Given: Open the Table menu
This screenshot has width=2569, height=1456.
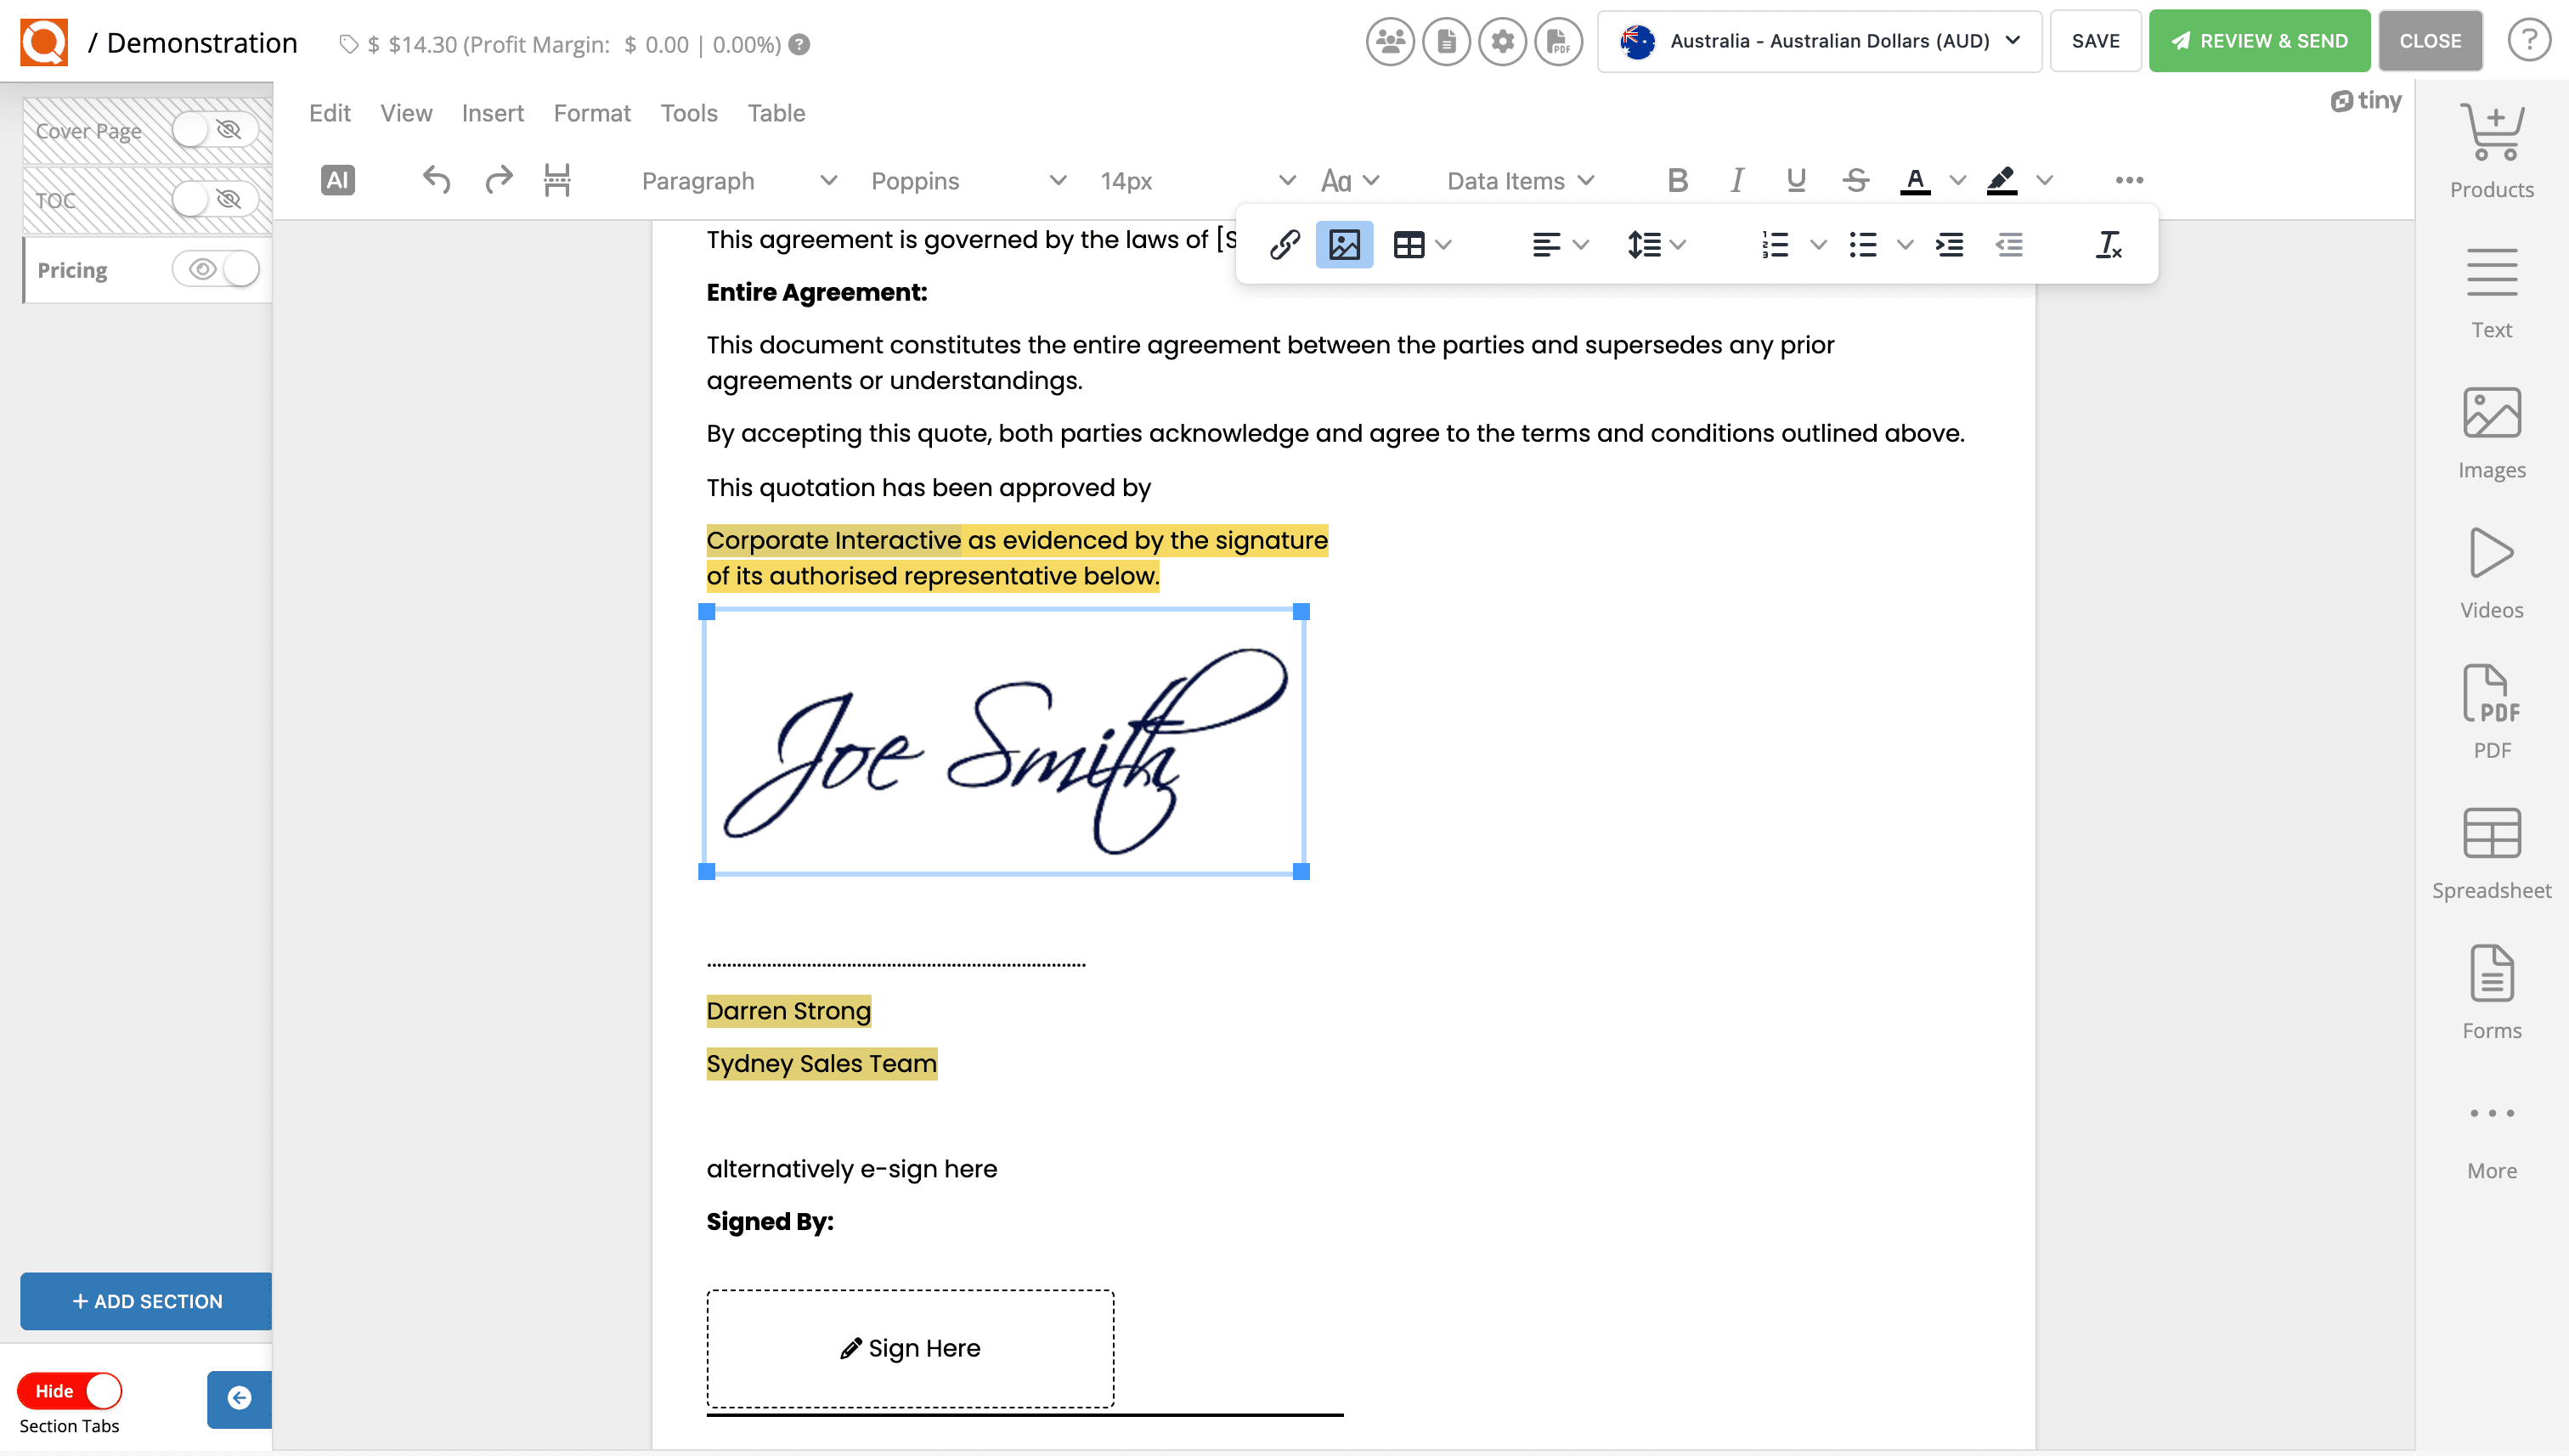Looking at the screenshot, I should click(x=777, y=113).
